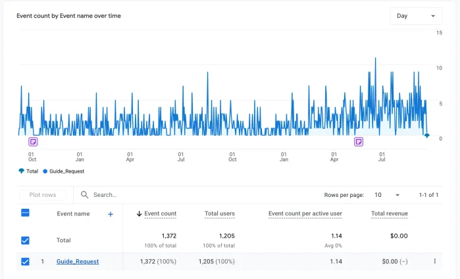Click the Guide_Request legend label
Viewport: 460px width, 279px height.
pos(67,171)
